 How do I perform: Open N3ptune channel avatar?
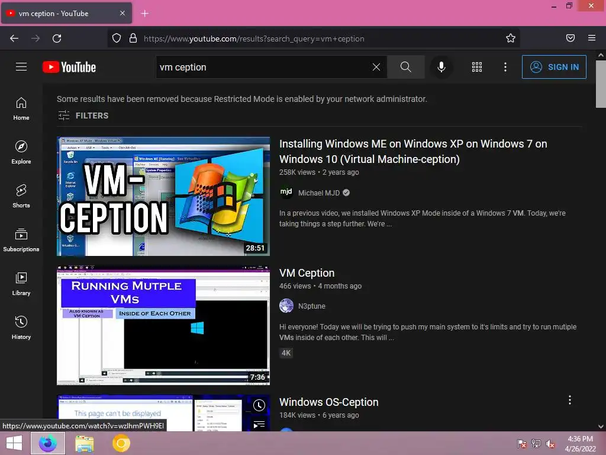point(286,306)
